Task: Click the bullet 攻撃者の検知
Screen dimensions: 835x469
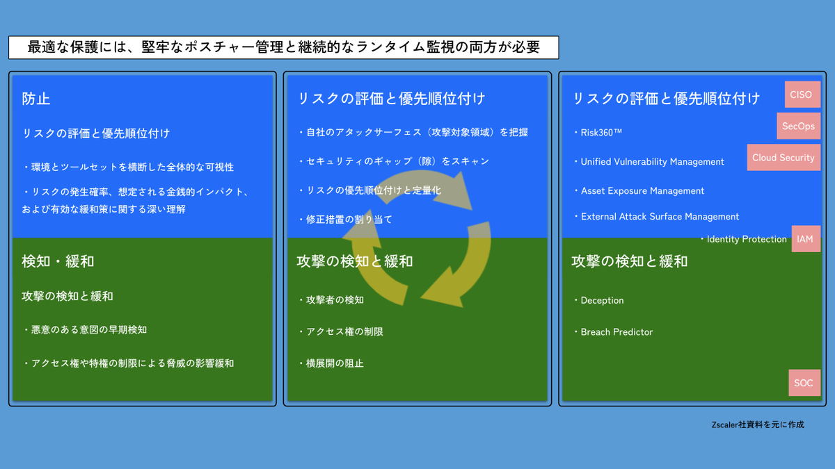Action: click(x=330, y=300)
